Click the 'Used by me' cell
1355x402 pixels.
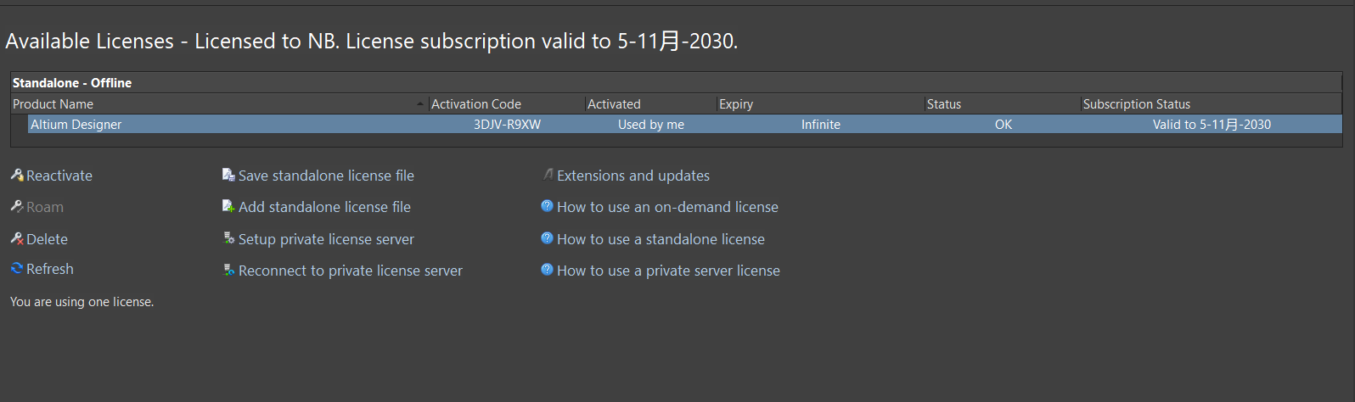[x=651, y=125]
